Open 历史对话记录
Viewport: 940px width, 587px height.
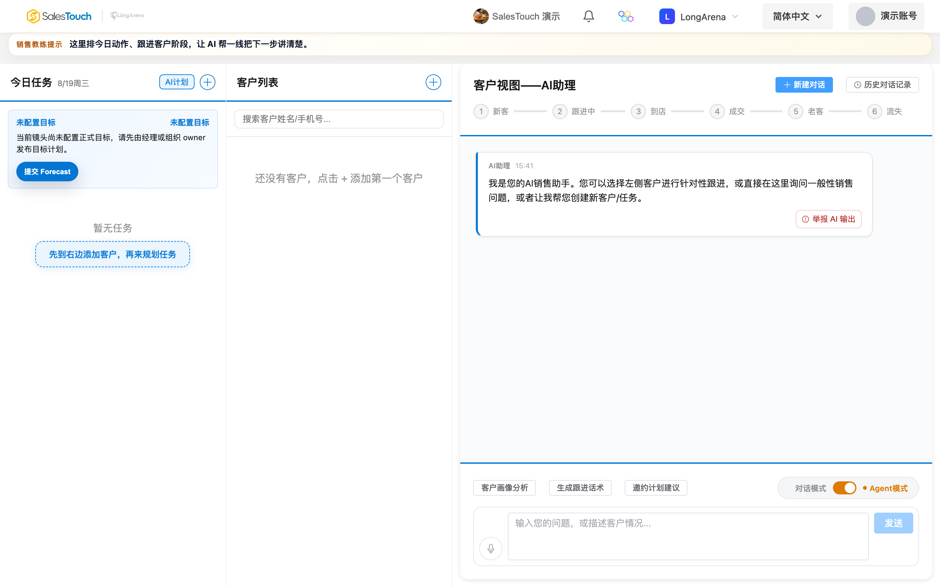tap(882, 85)
